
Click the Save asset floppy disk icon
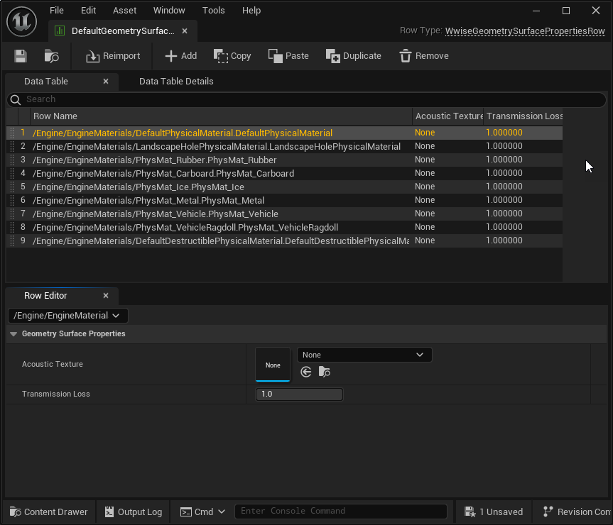pyautogui.click(x=21, y=56)
